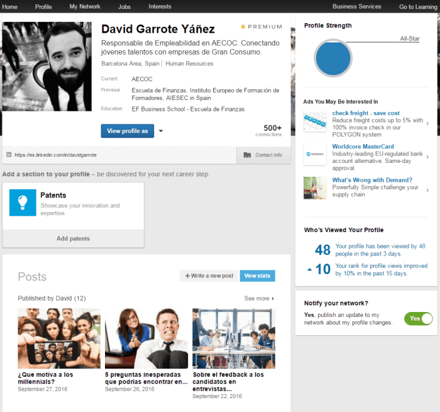The height and width of the screenshot is (412, 440).
Task: Click the Profile Strength All-Star meter
Action: pyautogui.click(x=333, y=58)
